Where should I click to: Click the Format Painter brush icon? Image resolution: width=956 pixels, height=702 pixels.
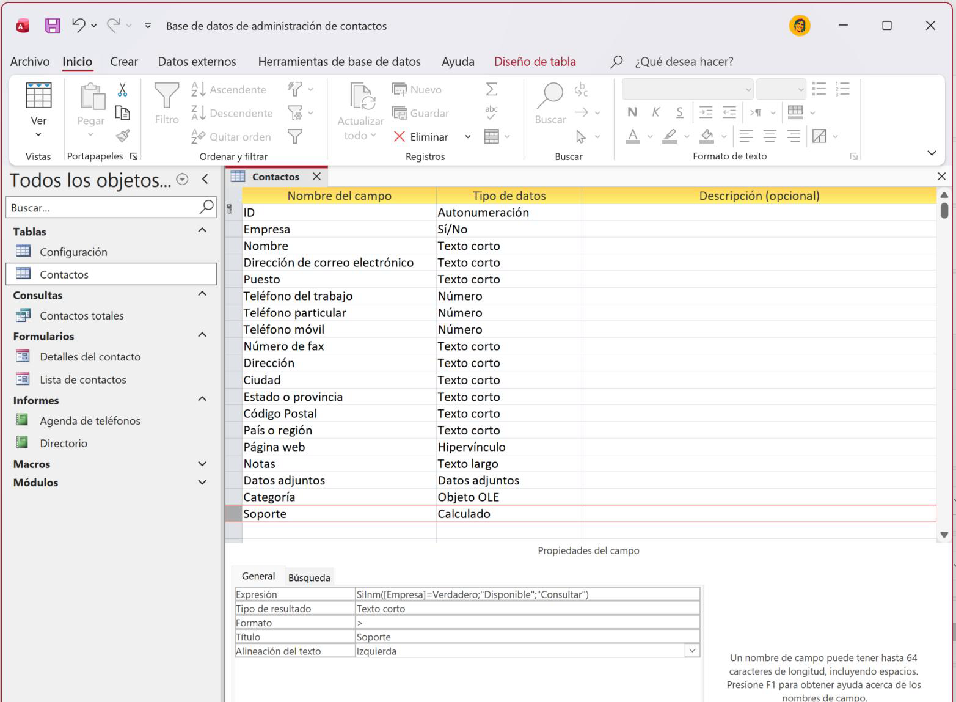coord(123,136)
